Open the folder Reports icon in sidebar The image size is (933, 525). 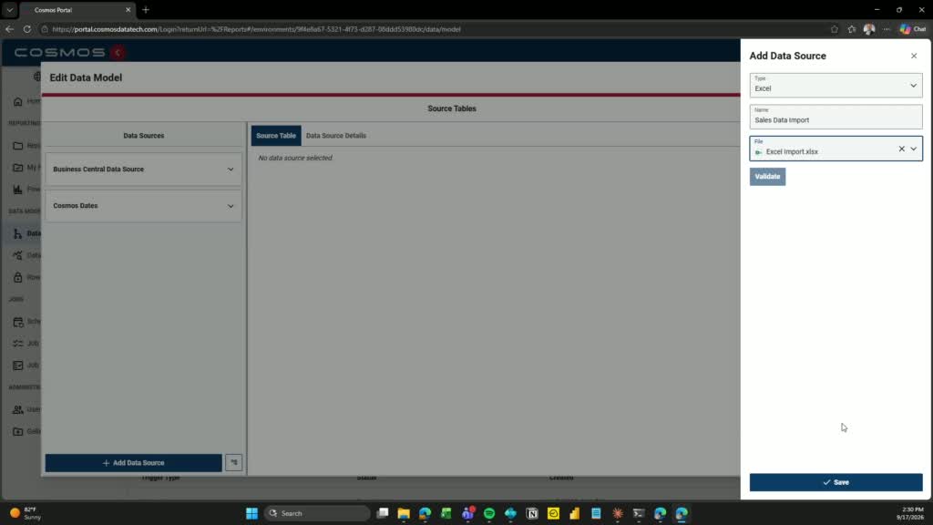click(18, 145)
